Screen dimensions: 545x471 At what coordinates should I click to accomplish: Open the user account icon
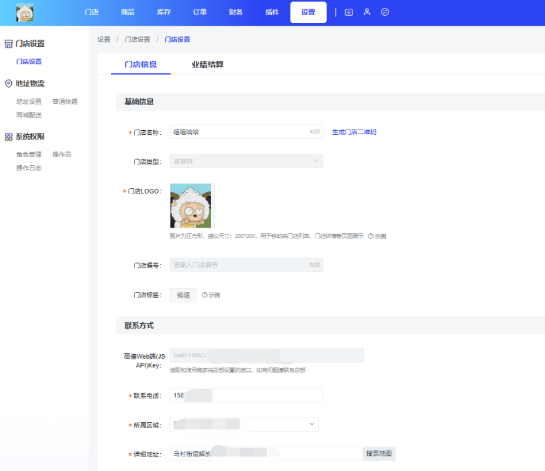(367, 12)
